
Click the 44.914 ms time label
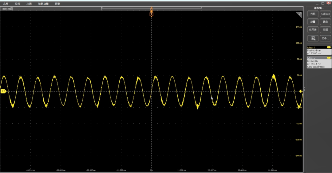click(272, 170)
